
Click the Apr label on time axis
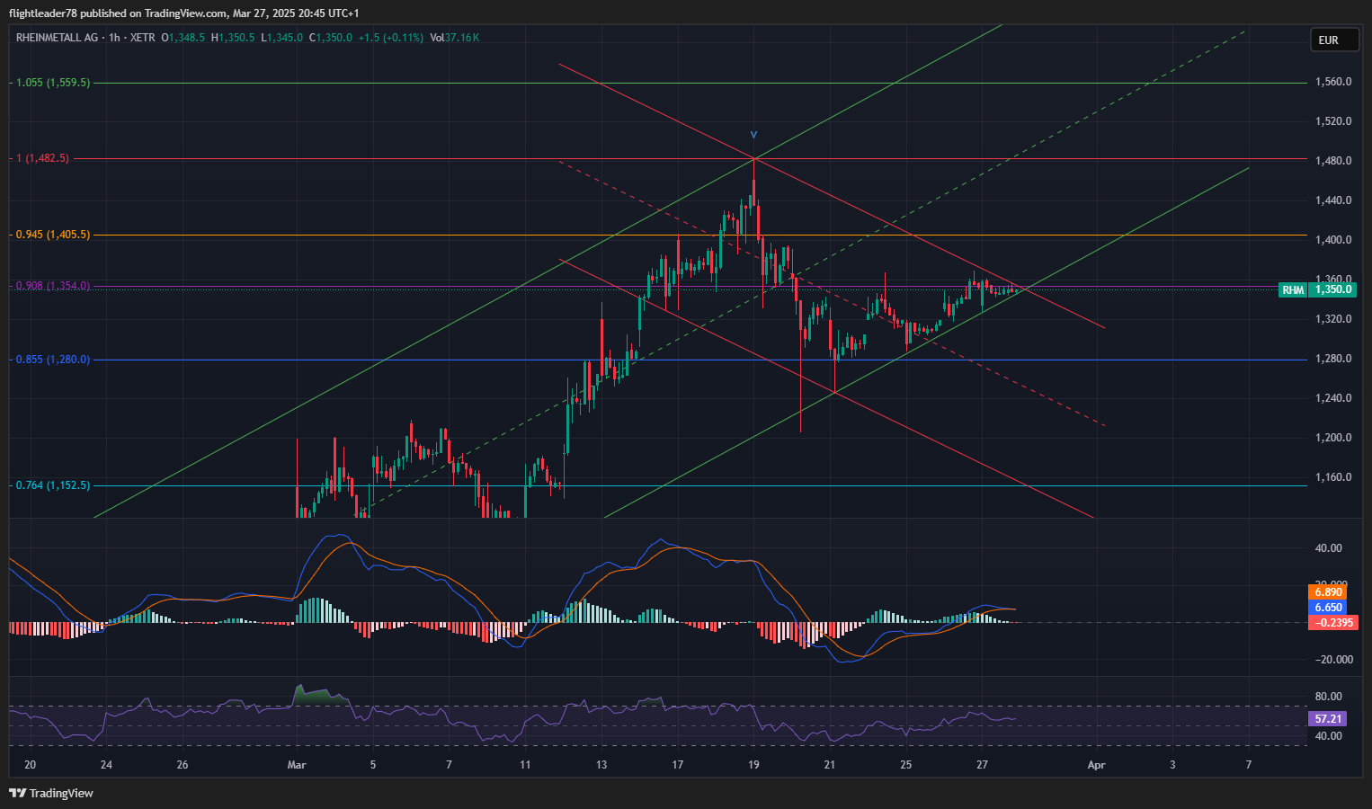tap(1096, 765)
